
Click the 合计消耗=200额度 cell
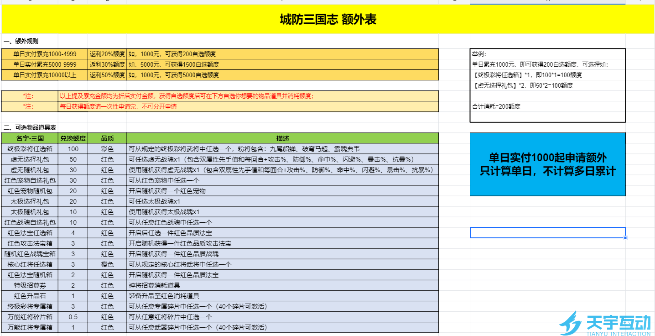point(547,106)
